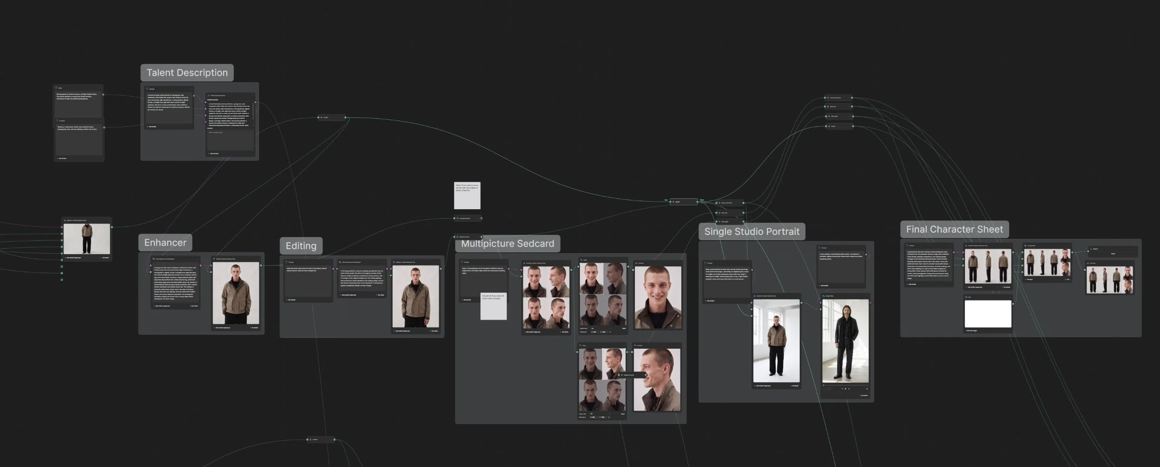The width and height of the screenshot is (1160, 467).
Task: Click the Sedcard image model node sparkle icon
Action: click(x=525, y=263)
